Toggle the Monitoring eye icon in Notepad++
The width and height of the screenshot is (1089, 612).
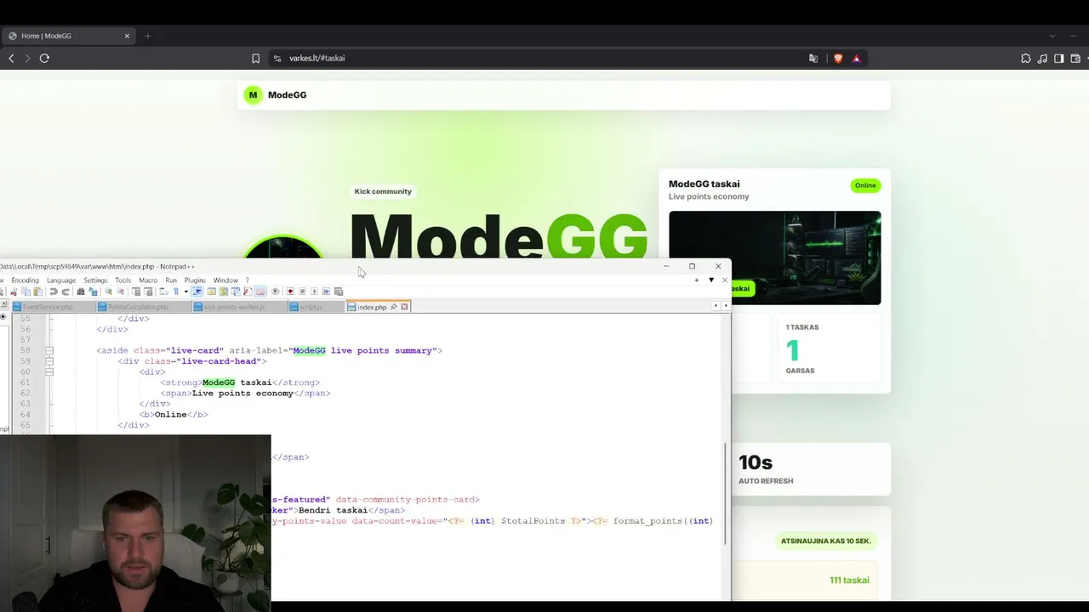[x=275, y=292]
